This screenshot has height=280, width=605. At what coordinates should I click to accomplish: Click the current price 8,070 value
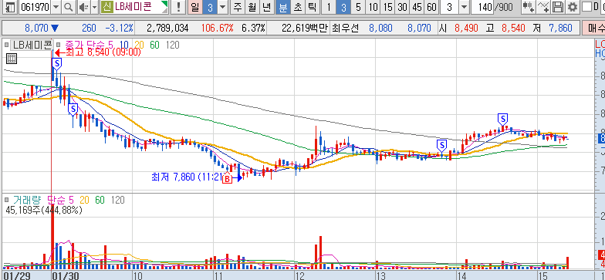click(37, 28)
